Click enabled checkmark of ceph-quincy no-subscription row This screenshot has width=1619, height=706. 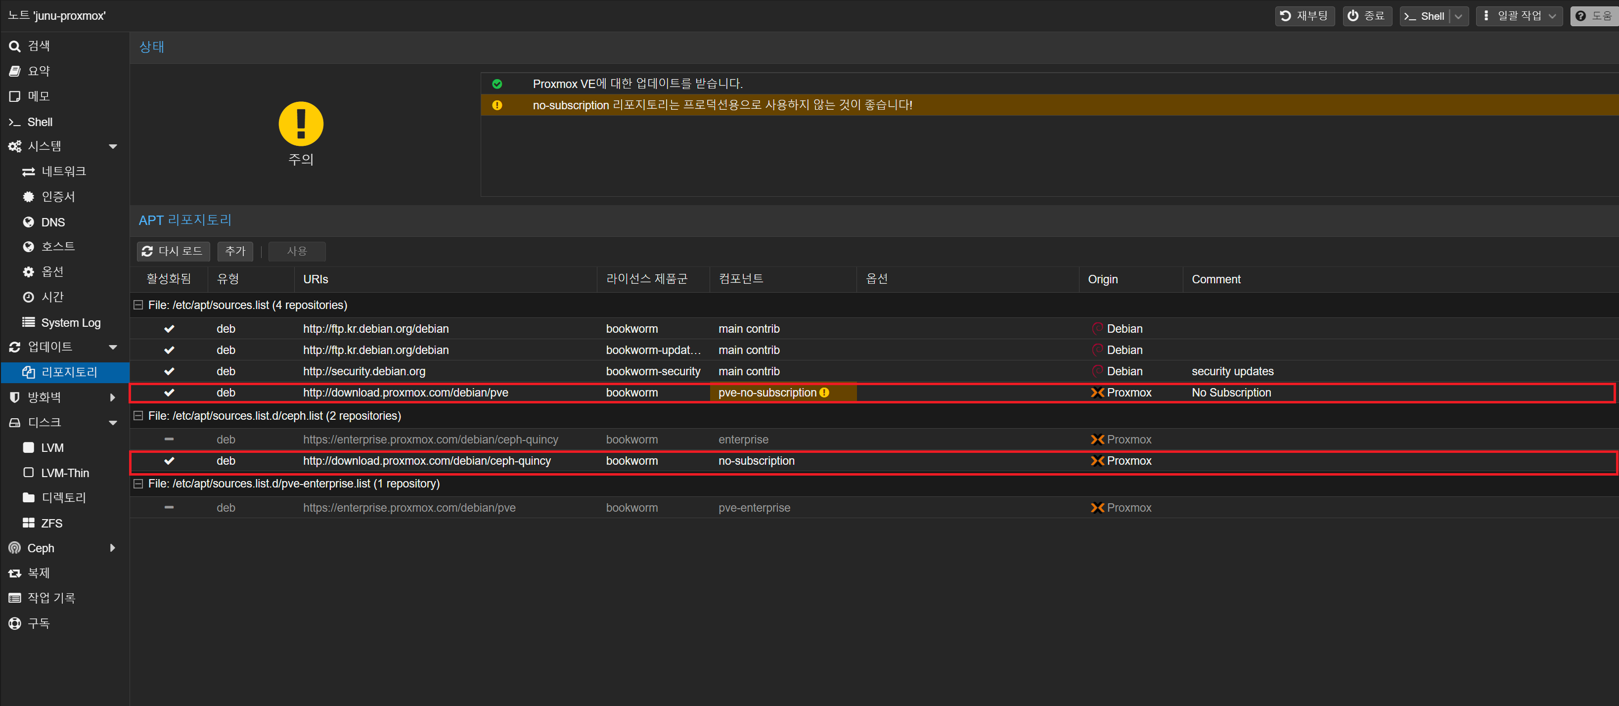pos(169,461)
